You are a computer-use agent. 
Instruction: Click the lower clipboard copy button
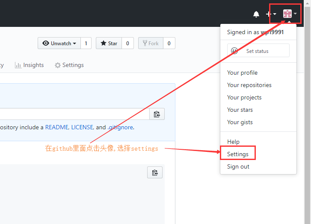coord(155,172)
